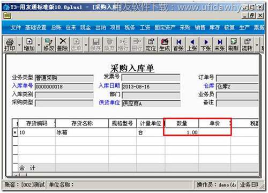Click the cell with 存货编码 10
268x193 pixels.
click(x=36, y=132)
